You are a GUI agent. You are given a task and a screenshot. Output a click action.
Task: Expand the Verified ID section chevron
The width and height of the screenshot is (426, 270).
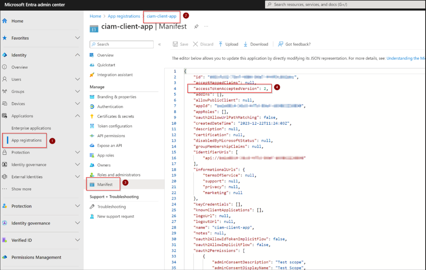click(78, 240)
